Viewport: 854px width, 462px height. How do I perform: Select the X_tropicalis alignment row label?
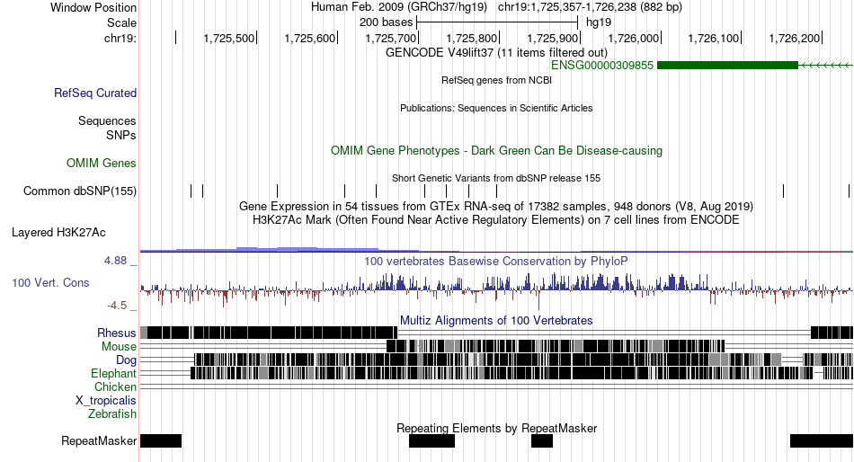106,401
